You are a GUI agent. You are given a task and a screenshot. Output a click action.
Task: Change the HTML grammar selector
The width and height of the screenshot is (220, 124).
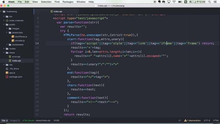[x=216, y=121]
